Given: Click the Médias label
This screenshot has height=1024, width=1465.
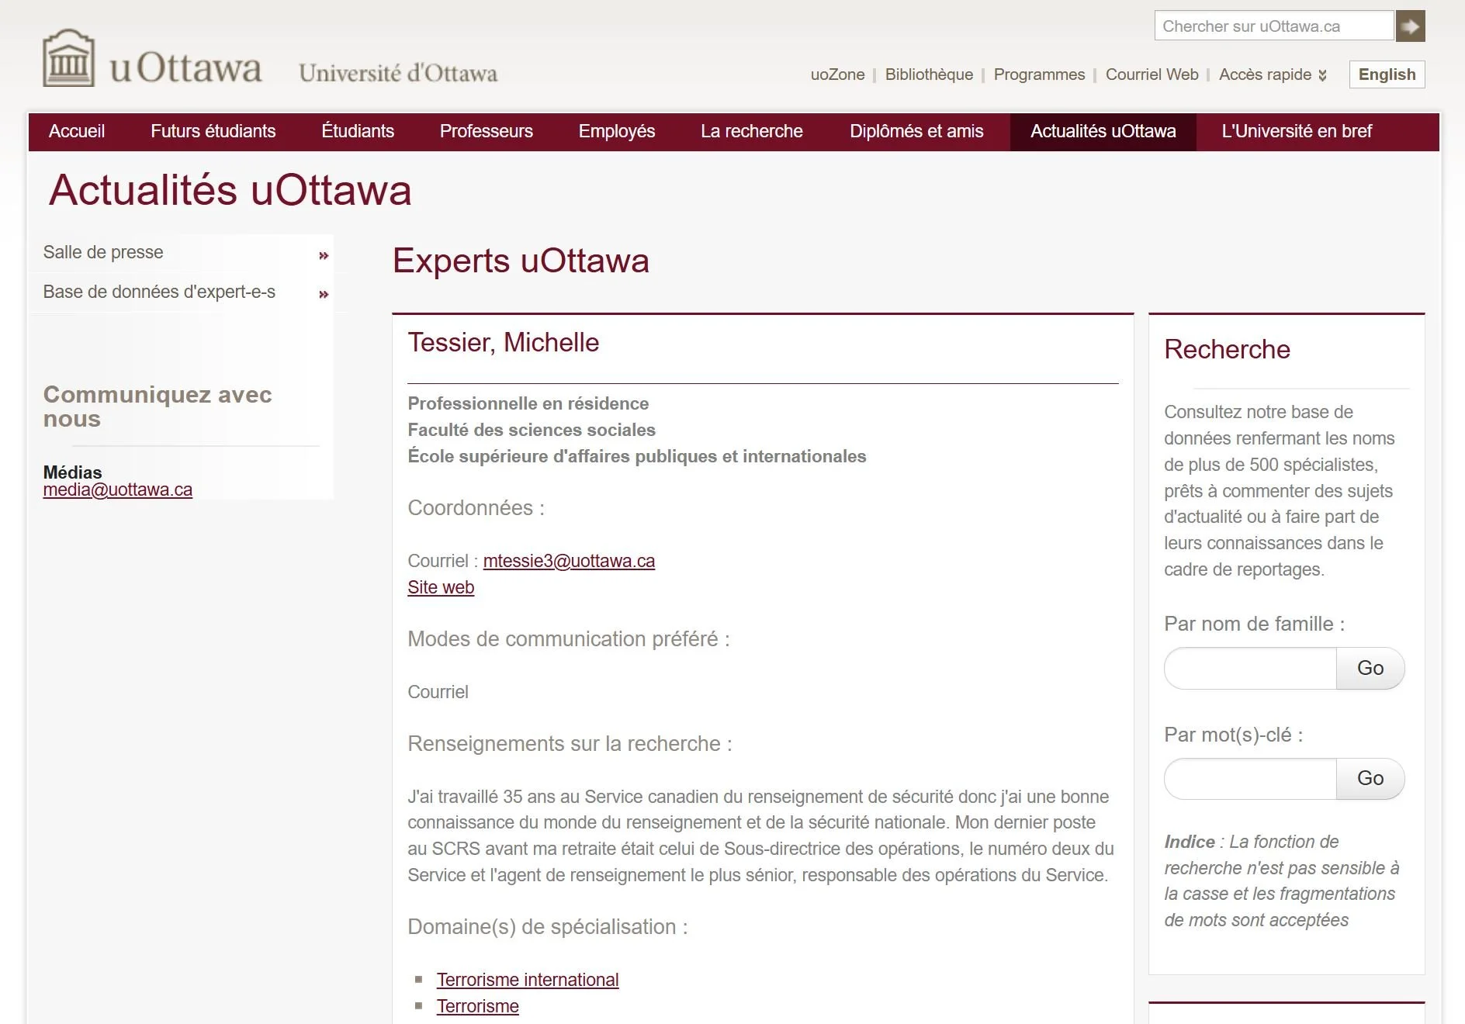Looking at the screenshot, I should click(73, 472).
